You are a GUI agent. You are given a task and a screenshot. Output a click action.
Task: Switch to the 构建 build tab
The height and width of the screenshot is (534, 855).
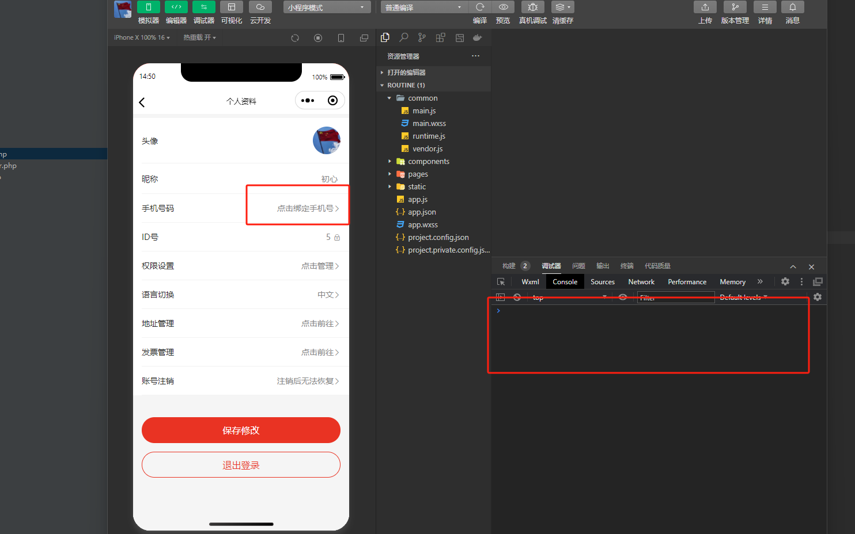pos(509,266)
